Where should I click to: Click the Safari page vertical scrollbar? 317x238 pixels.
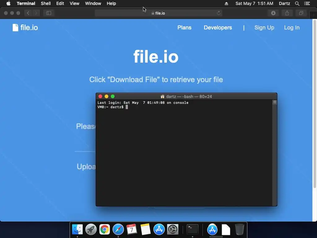click(x=315, y=104)
